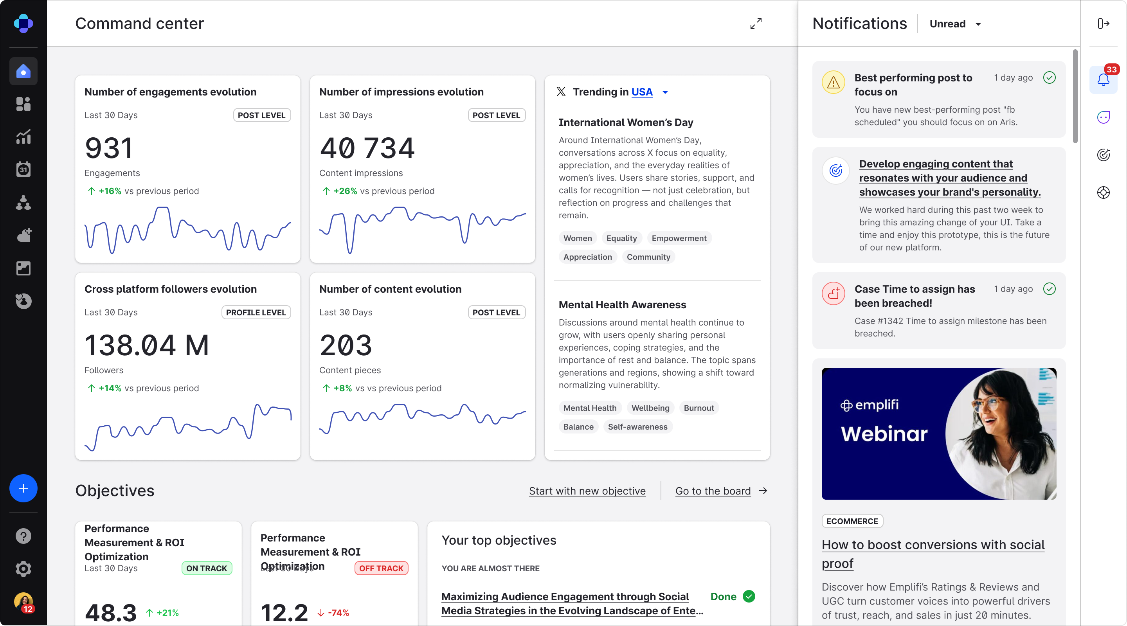Click Mental Health Awareness topic heading
Viewport: 1127px width, 626px height.
(x=622, y=305)
